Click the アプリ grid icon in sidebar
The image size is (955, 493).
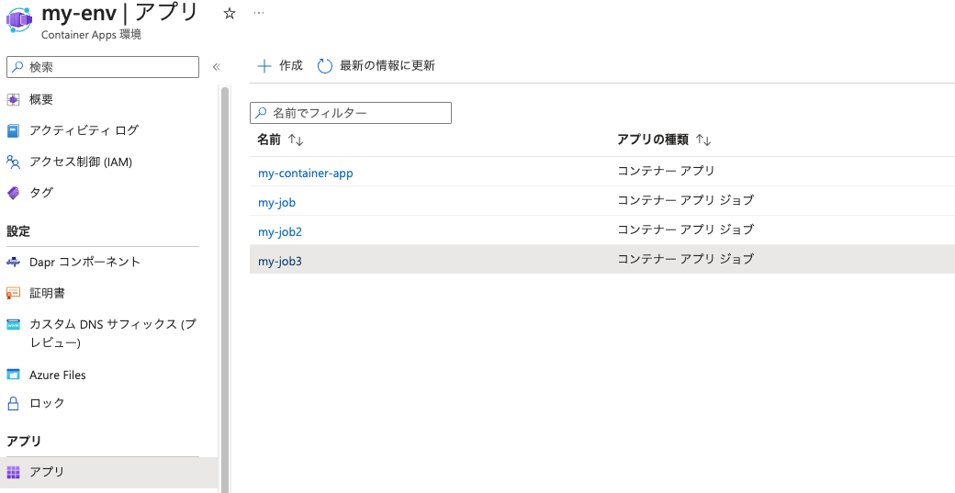(13, 472)
